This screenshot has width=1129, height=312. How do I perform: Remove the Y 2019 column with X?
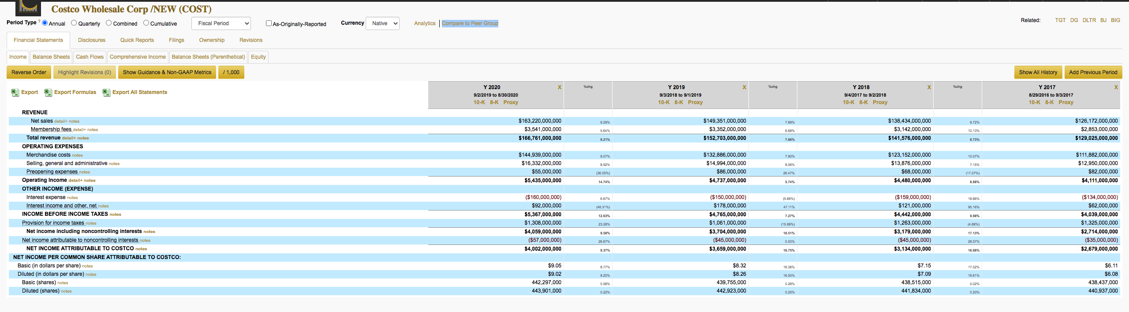pyautogui.click(x=744, y=87)
